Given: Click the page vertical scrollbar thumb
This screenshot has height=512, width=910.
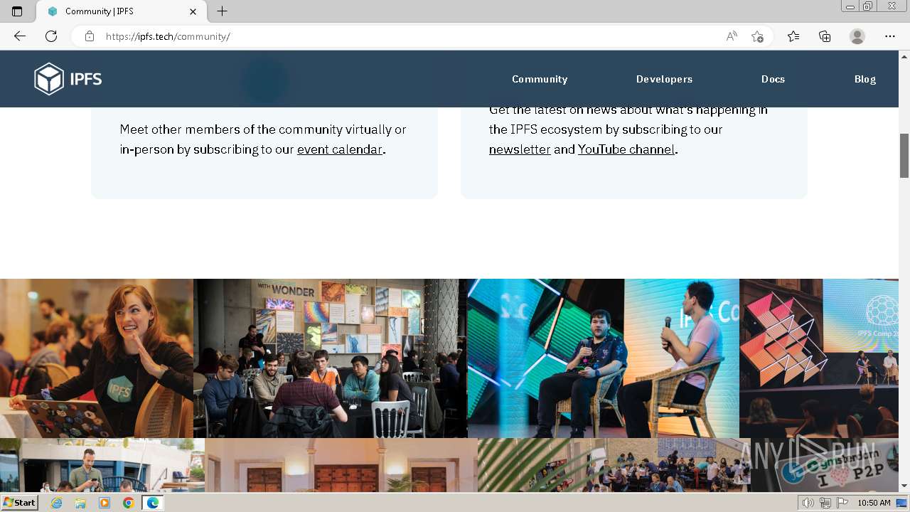Looking at the screenshot, I should pyautogui.click(x=904, y=155).
